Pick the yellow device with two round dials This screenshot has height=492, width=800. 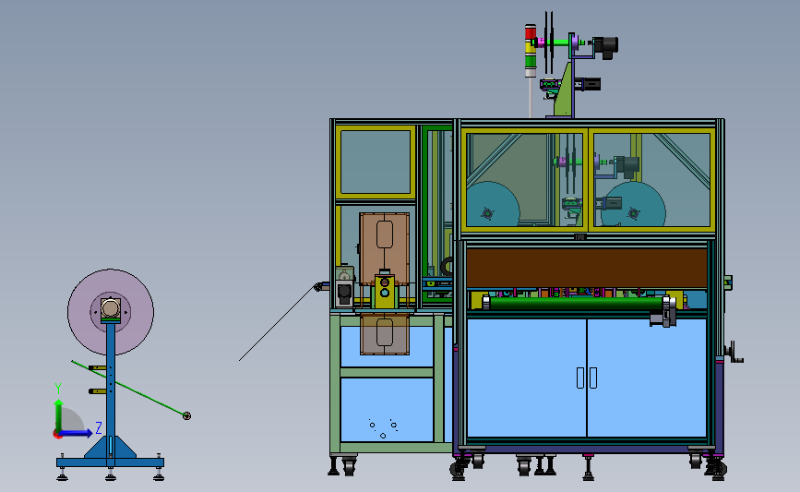(x=385, y=292)
